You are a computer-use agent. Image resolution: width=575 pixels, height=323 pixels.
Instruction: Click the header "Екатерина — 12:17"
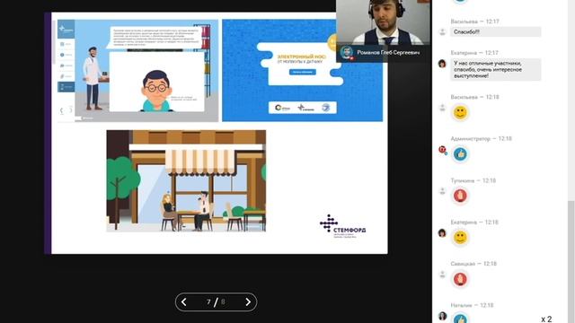(474, 53)
